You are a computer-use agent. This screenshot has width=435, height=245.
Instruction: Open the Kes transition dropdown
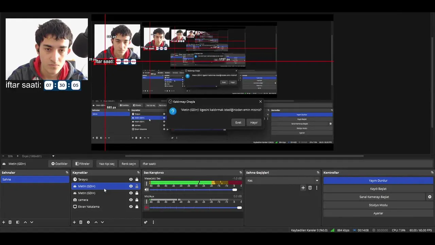click(x=283, y=180)
